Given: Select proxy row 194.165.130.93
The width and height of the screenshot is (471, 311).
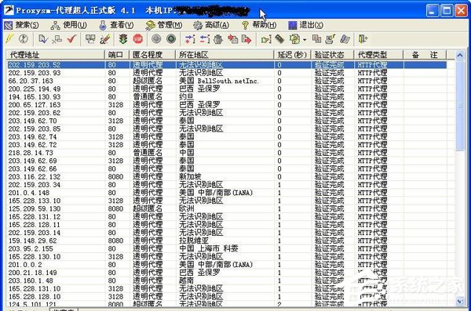Looking at the screenshot, I should [x=227, y=97].
